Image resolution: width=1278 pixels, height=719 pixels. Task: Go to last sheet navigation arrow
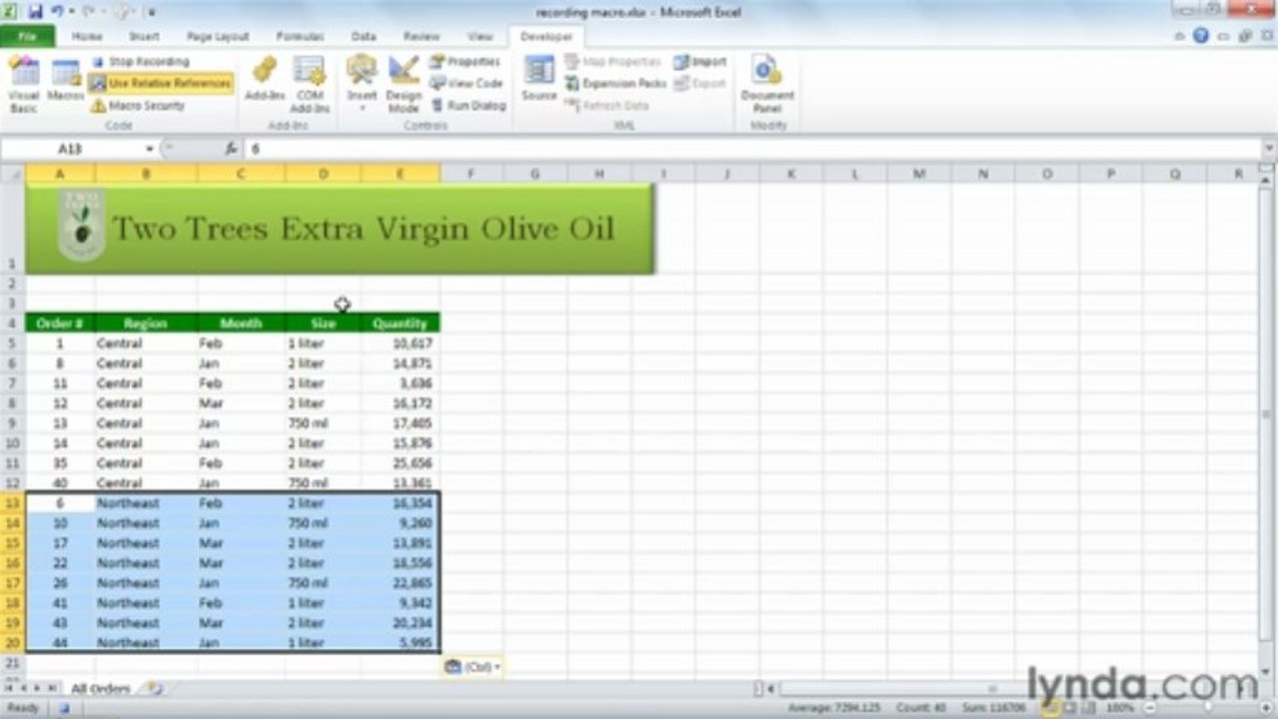coord(52,689)
